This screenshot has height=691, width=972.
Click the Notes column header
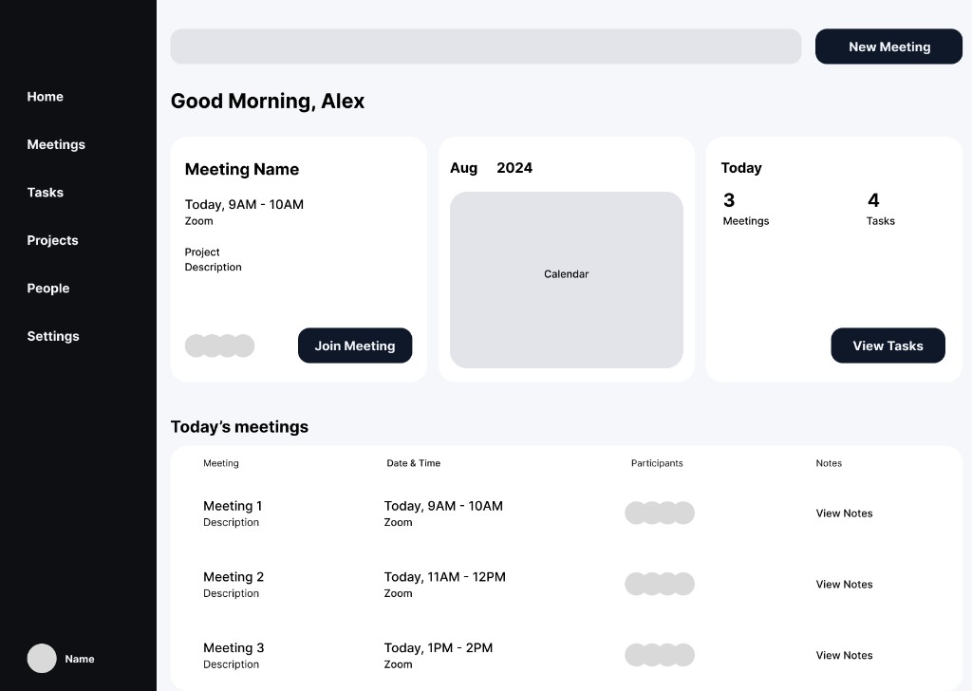[x=829, y=463]
